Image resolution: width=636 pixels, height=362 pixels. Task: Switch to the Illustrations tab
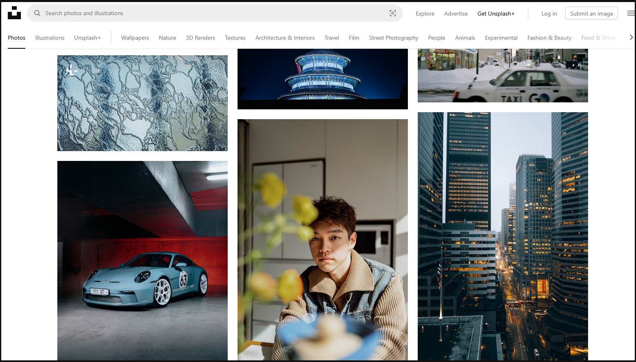coord(50,38)
